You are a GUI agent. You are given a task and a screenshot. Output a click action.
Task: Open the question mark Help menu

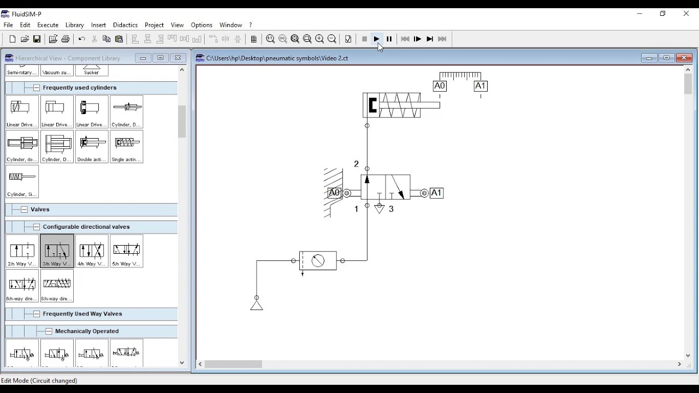[x=250, y=25]
